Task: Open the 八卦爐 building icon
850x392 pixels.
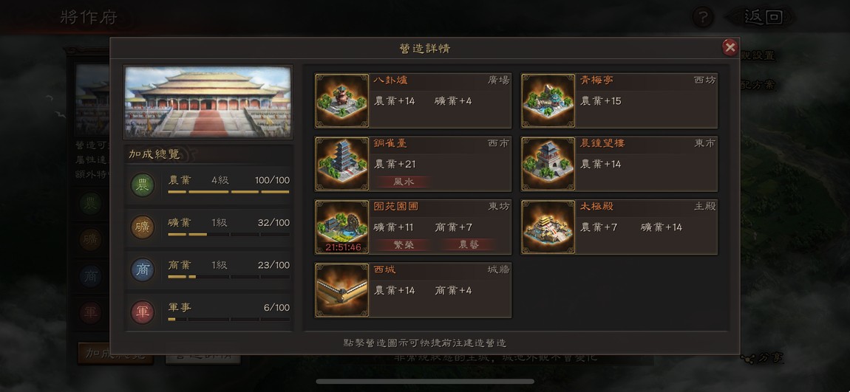Action: [x=342, y=100]
